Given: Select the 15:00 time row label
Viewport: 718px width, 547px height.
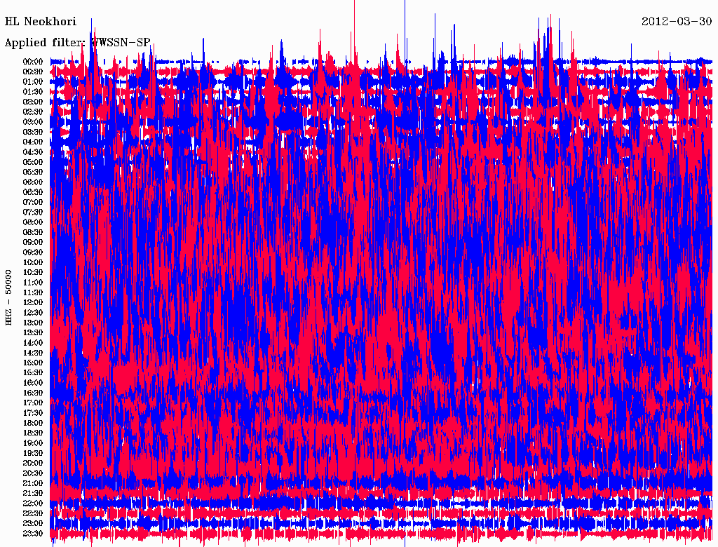Looking at the screenshot, I should click(x=33, y=363).
